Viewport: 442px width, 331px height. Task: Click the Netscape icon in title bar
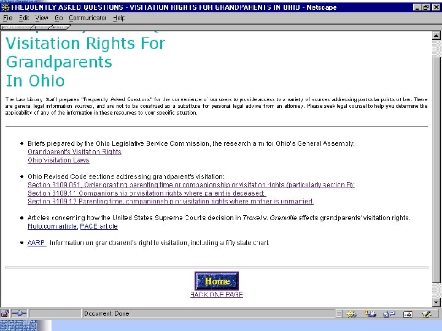pos(5,7)
